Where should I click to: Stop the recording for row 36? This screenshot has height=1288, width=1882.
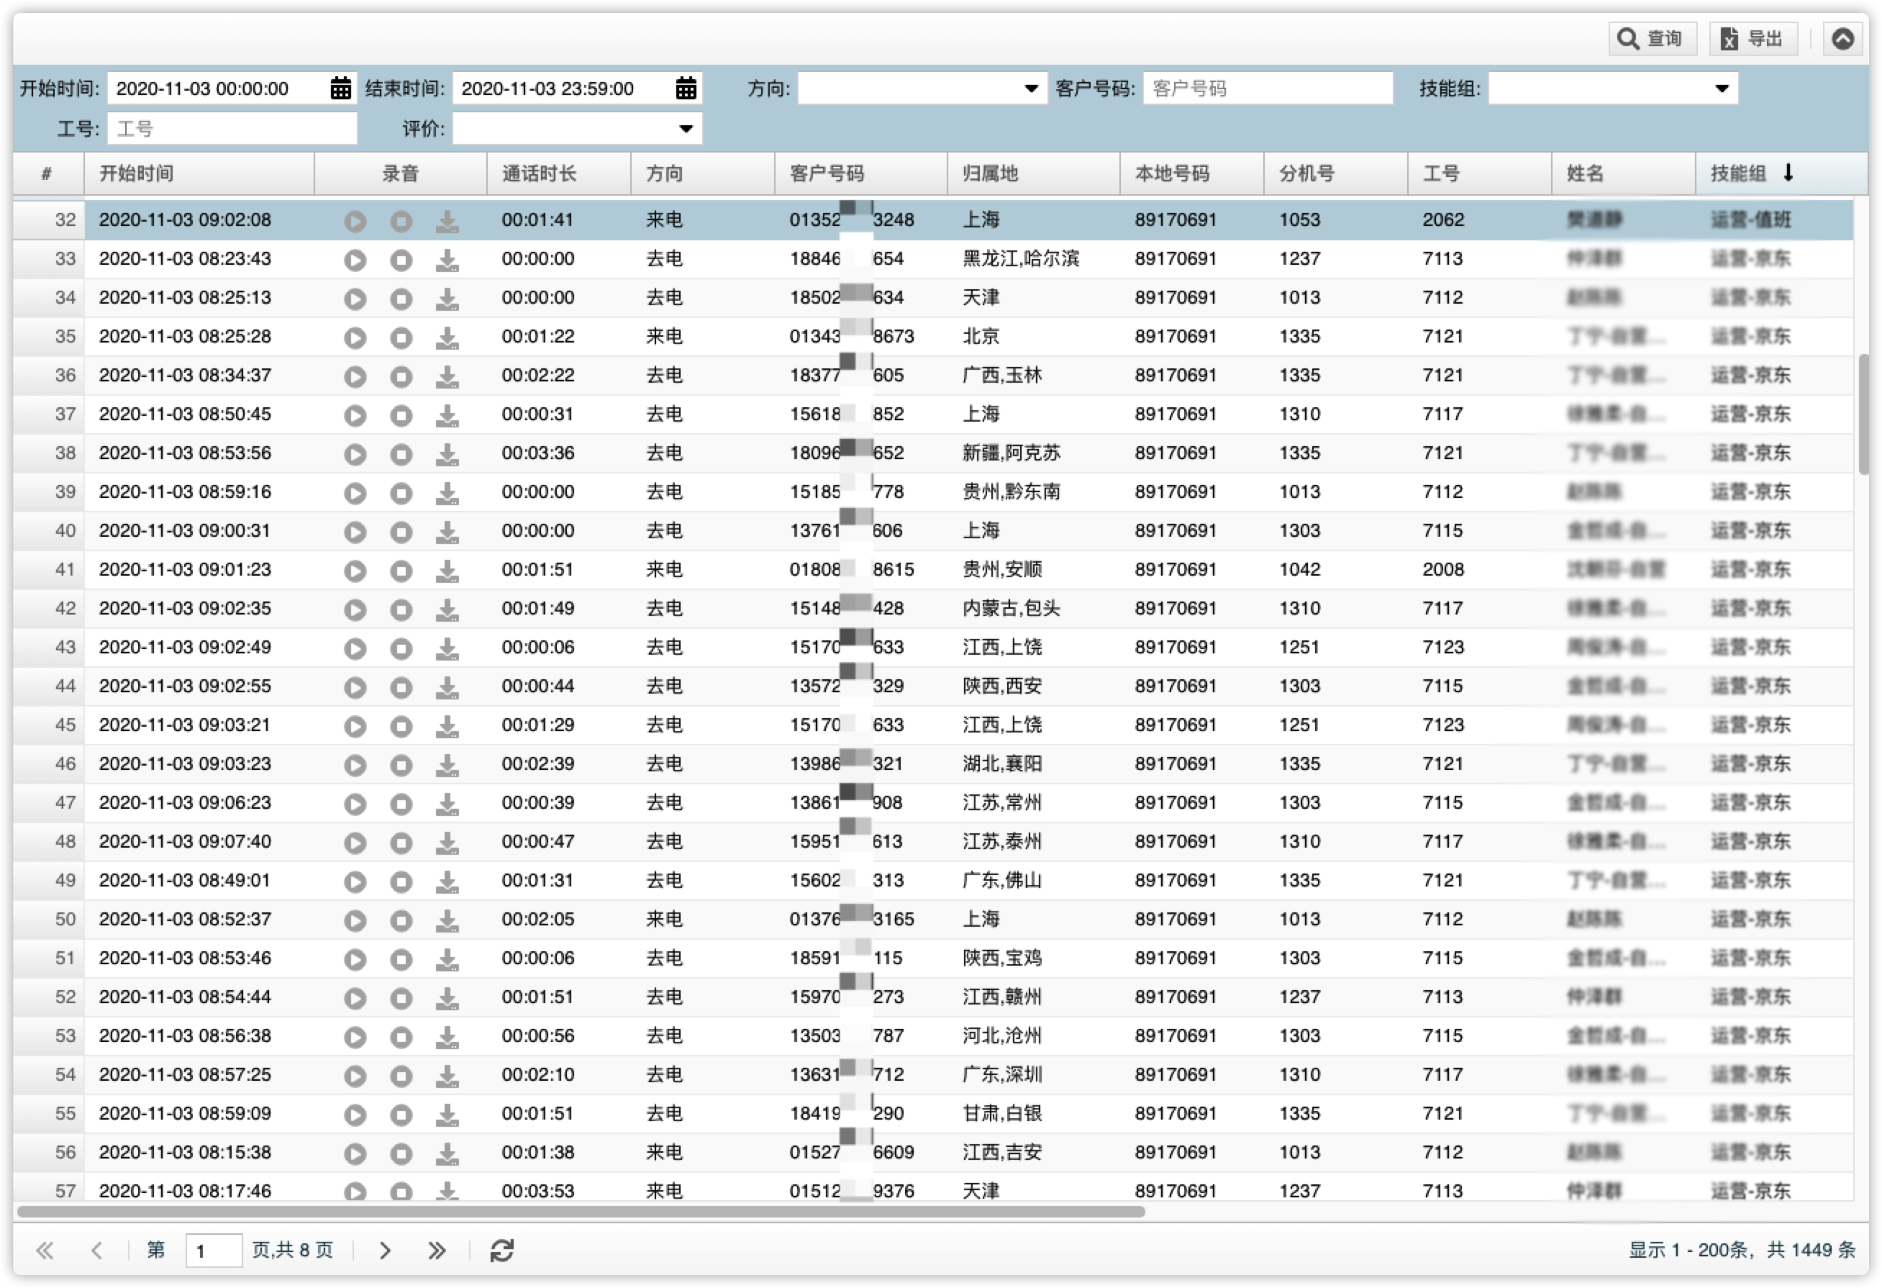(401, 376)
